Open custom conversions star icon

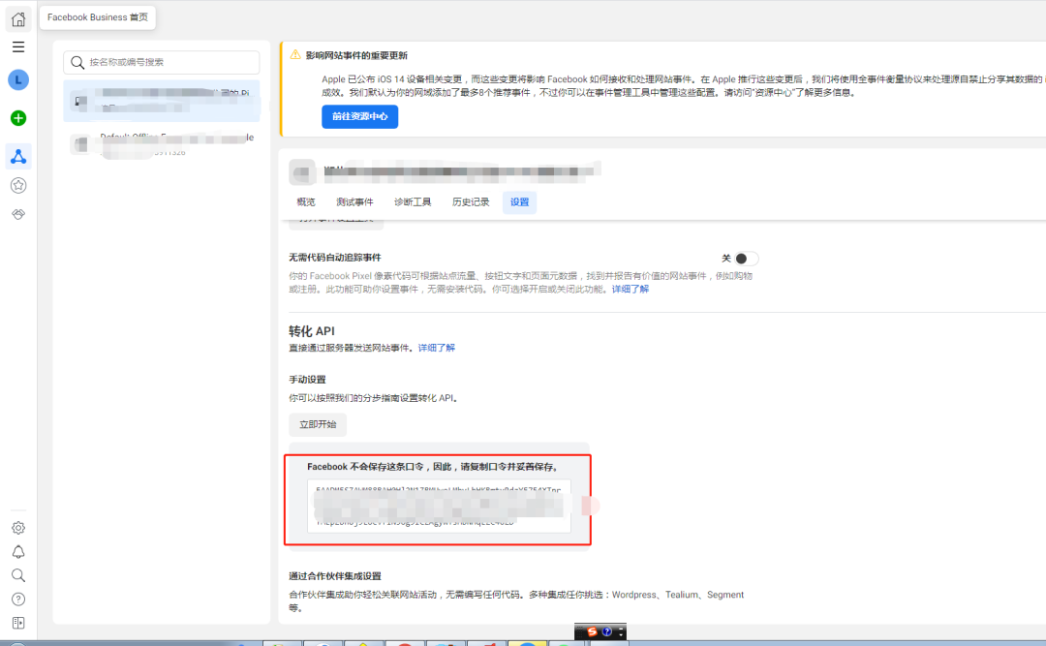pyautogui.click(x=18, y=186)
